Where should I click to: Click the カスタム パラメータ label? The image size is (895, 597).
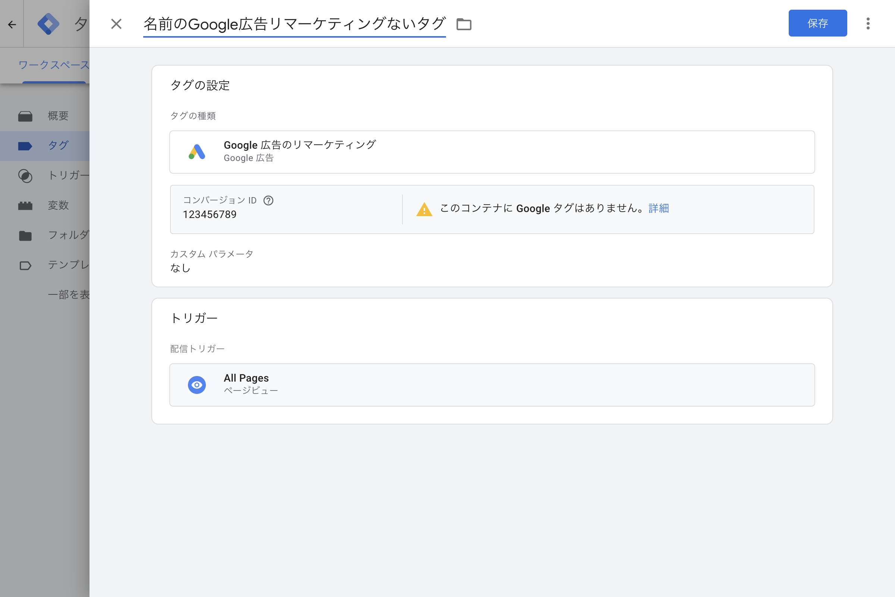[x=211, y=254]
